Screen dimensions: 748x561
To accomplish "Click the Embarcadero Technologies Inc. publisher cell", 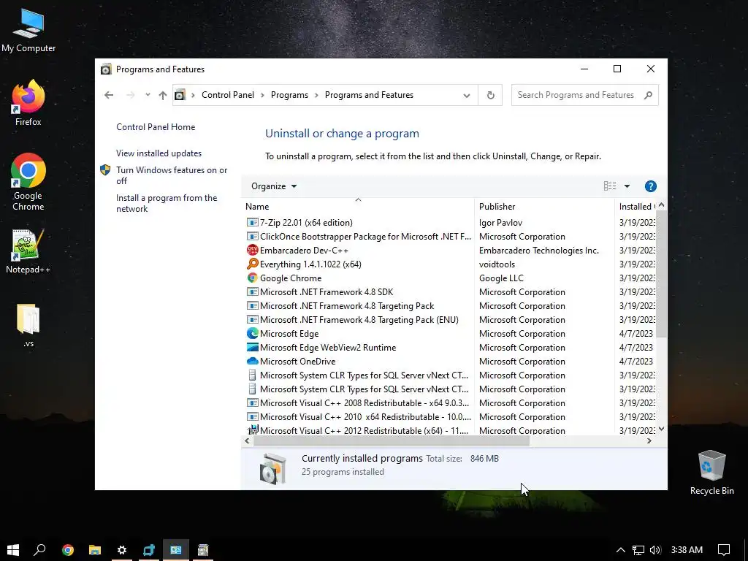I will click(x=538, y=251).
